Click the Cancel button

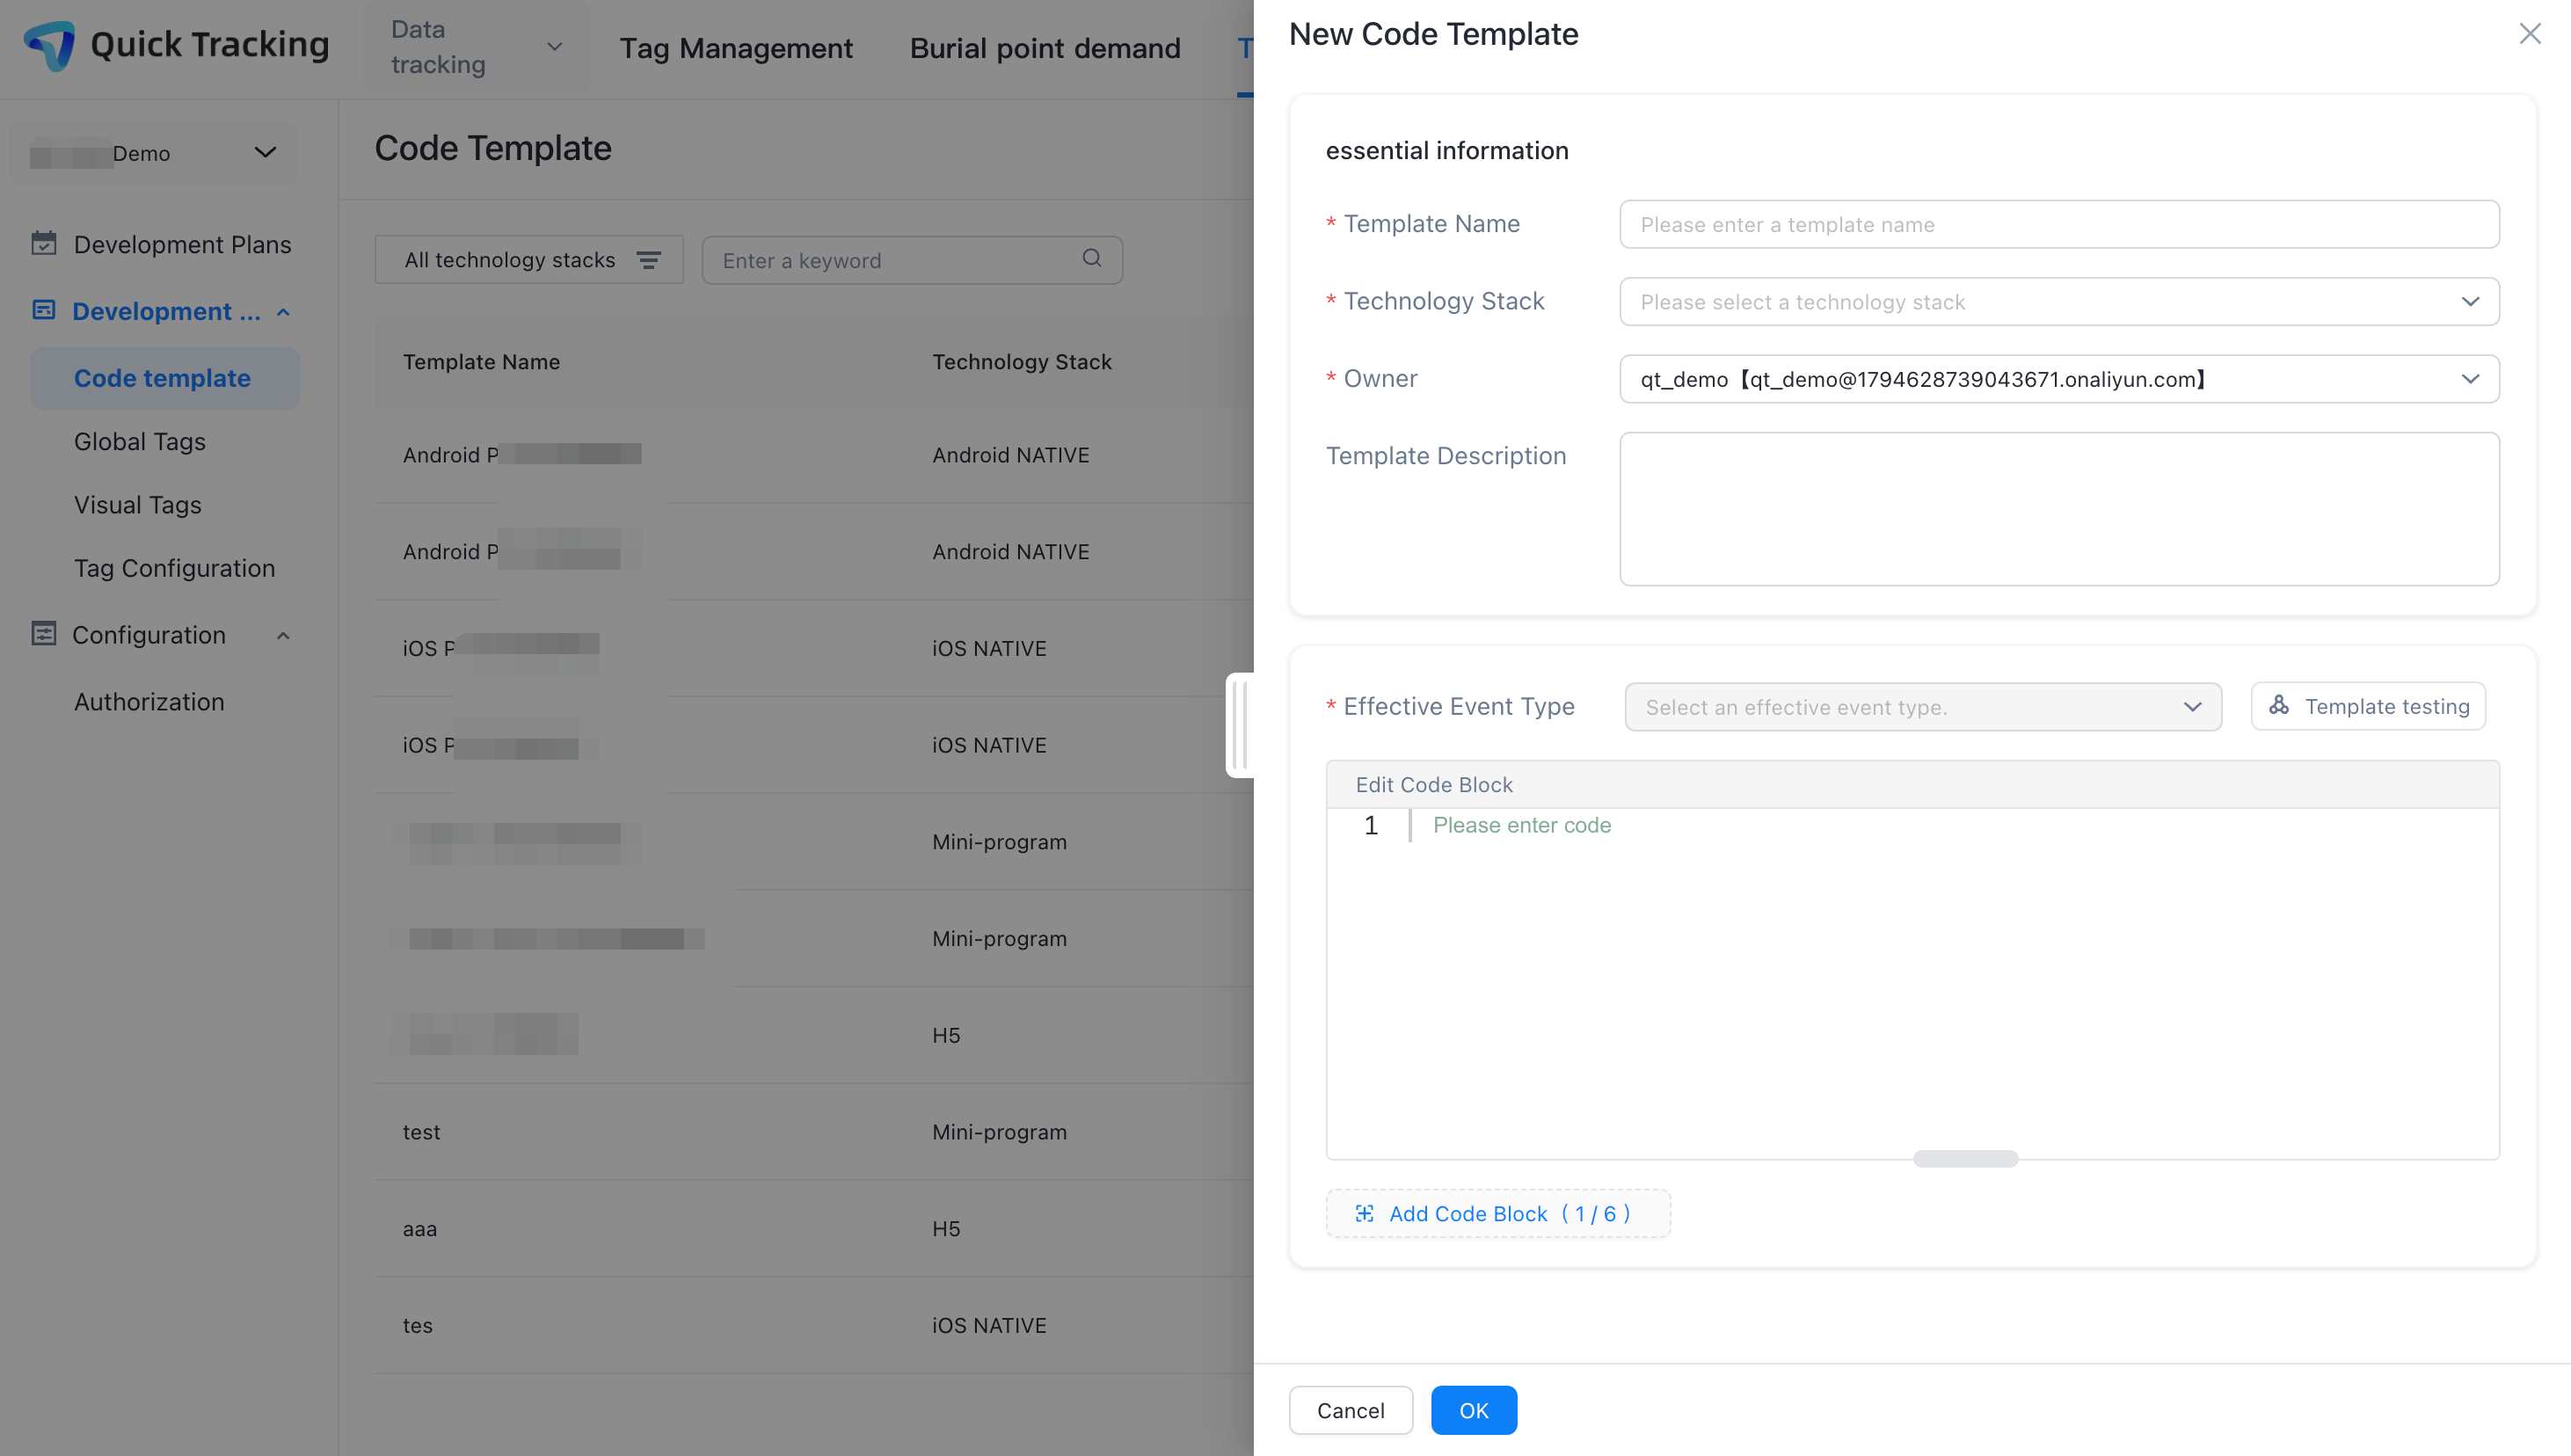pos(1350,1410)
